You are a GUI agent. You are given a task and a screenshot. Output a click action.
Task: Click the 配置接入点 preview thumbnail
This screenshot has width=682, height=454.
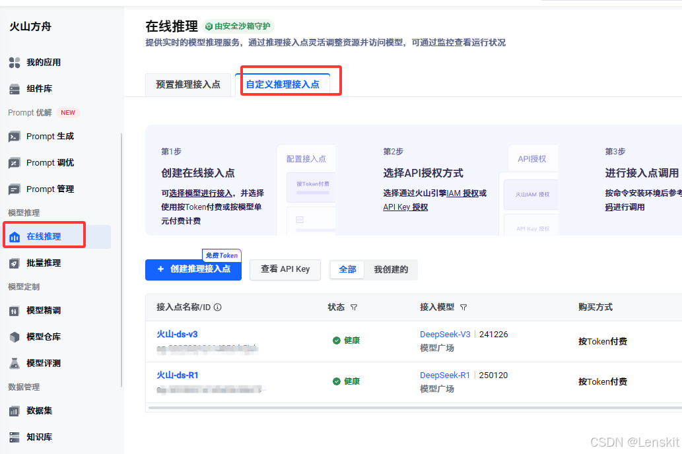(x=306, y=190)
